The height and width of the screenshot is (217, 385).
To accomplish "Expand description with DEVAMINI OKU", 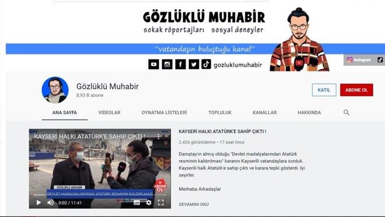I will [x=194, y=204].
